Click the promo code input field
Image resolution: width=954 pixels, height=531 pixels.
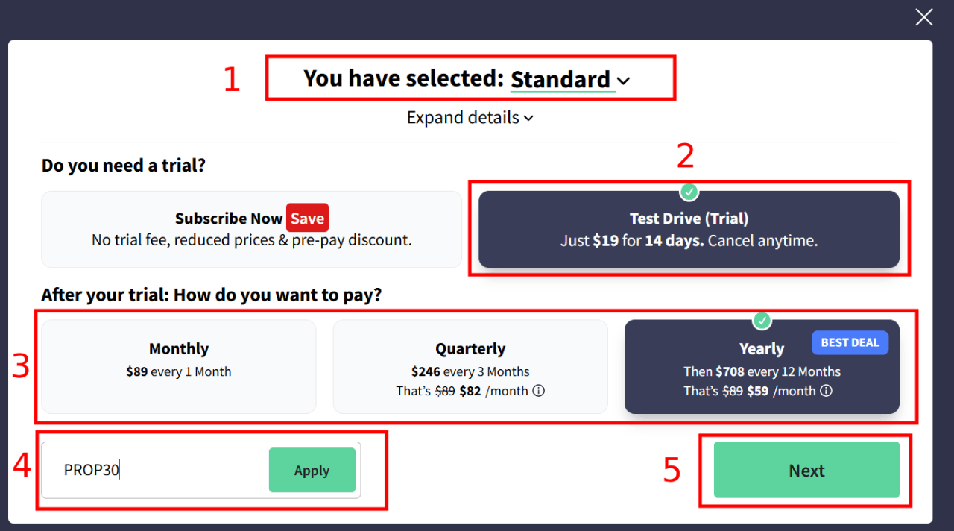pyautogui.click(x=149, y=470)
